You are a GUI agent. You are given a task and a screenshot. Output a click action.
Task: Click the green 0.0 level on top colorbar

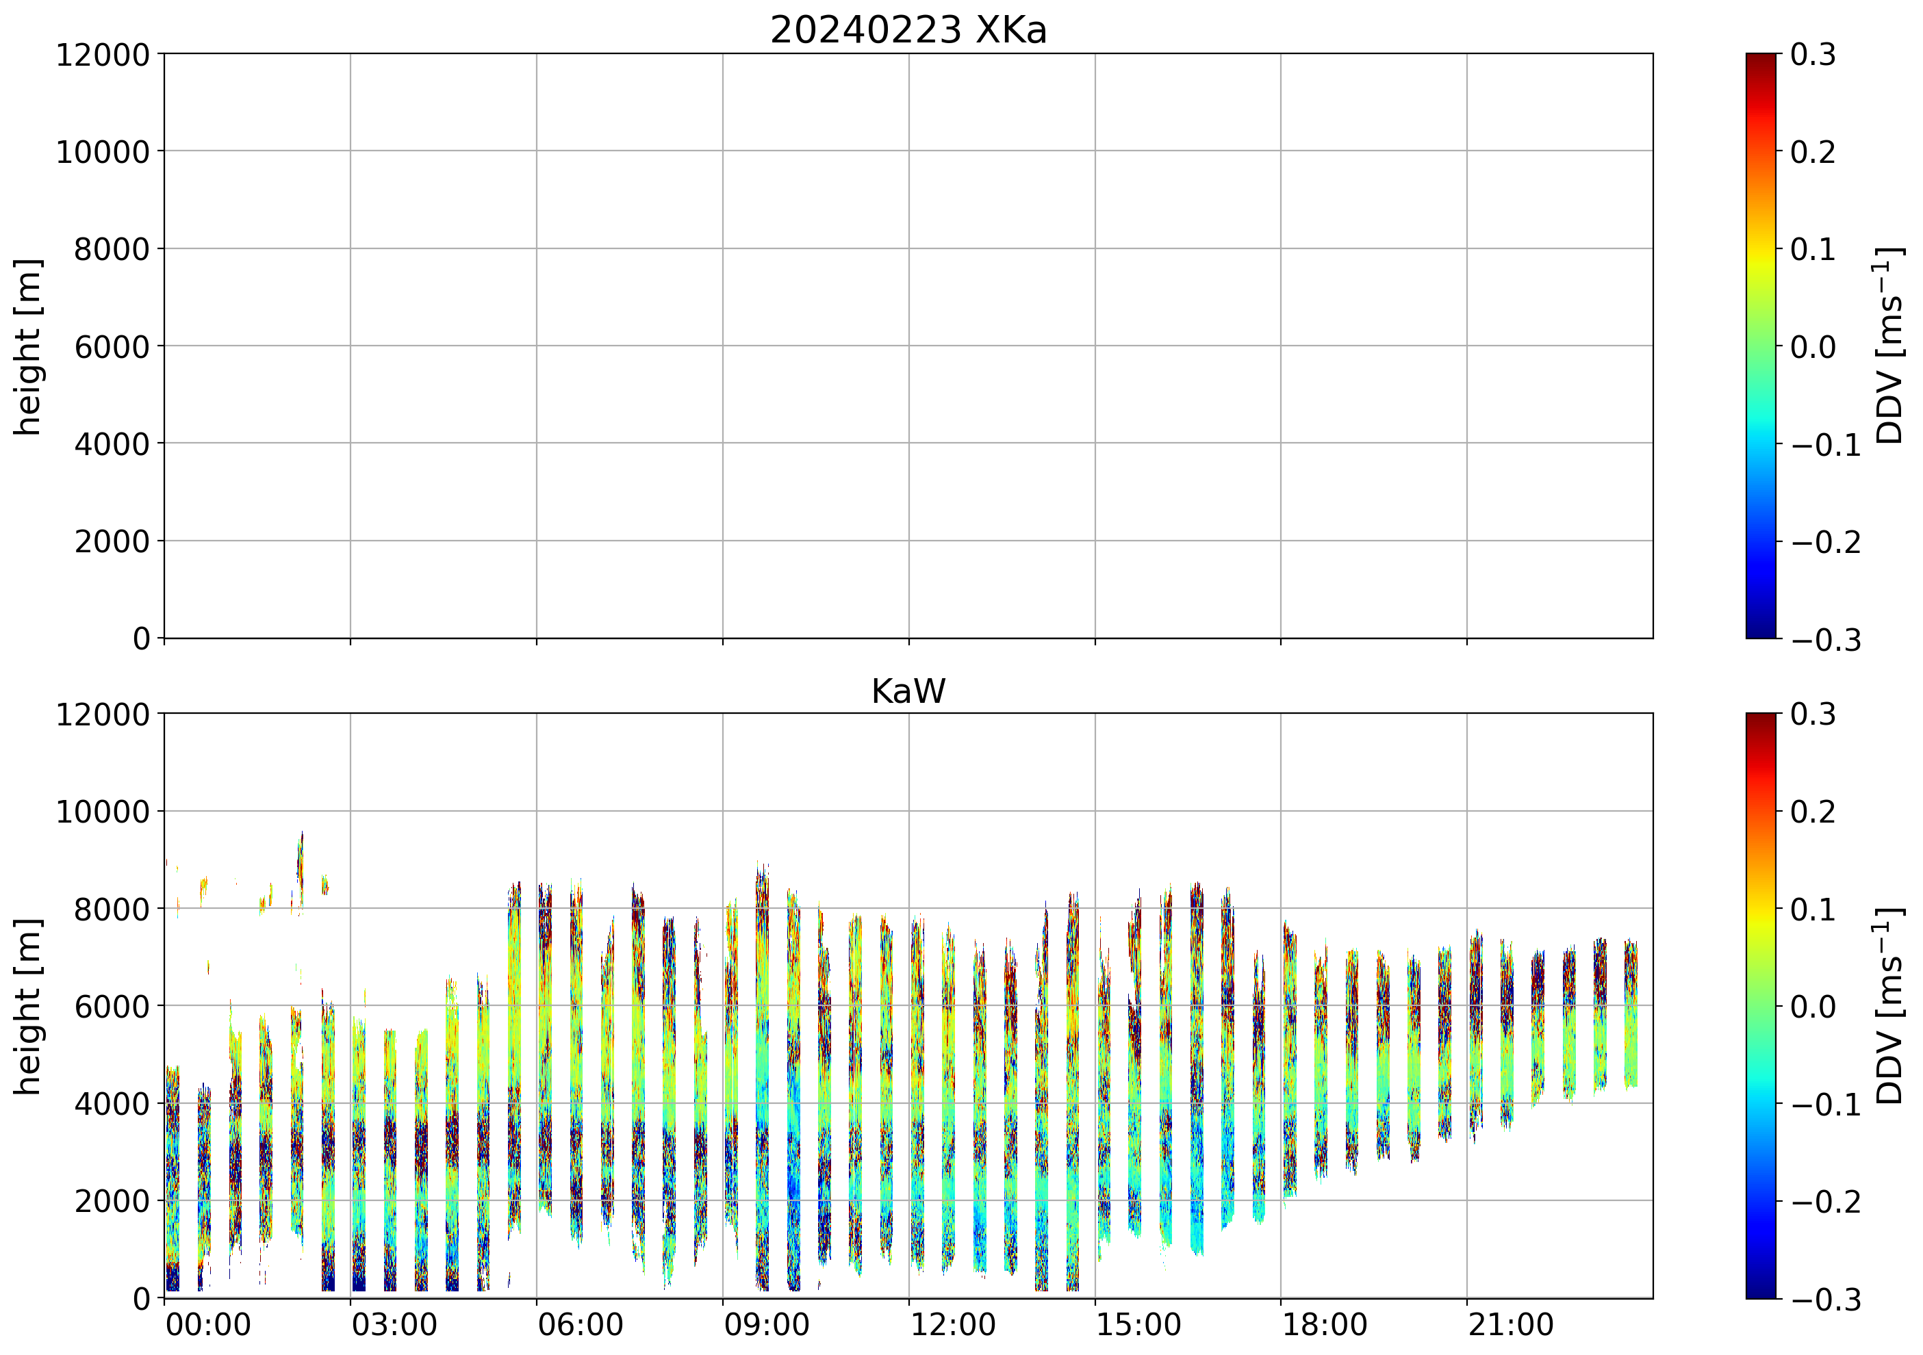click(x=1761, y=346)
